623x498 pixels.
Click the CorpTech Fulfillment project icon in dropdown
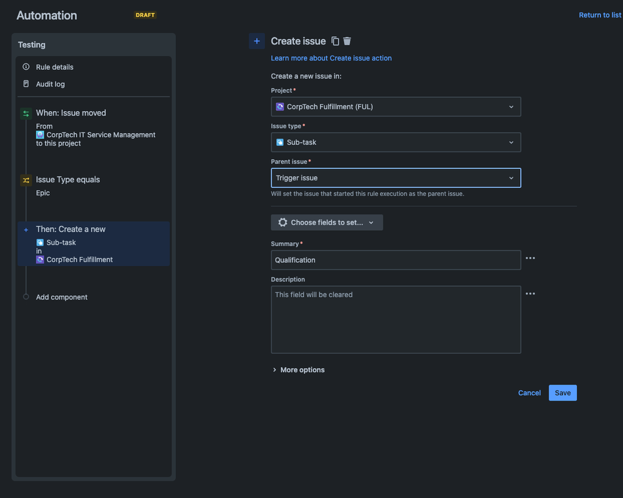(x=280, y=107)
